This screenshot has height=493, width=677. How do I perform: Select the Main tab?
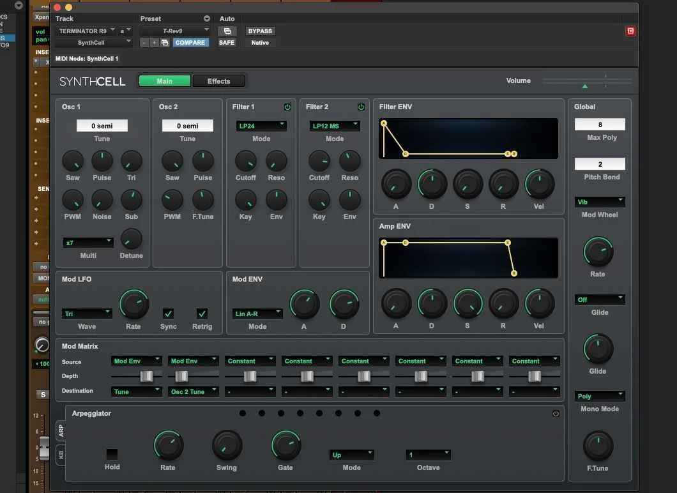click(x=164, y=81)
